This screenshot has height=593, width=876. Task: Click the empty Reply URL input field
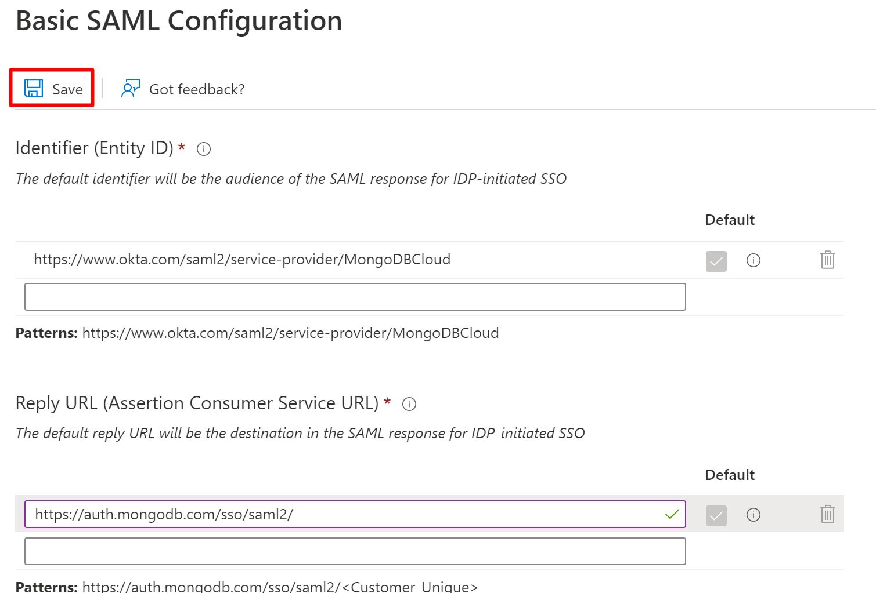tap(355, 551)
